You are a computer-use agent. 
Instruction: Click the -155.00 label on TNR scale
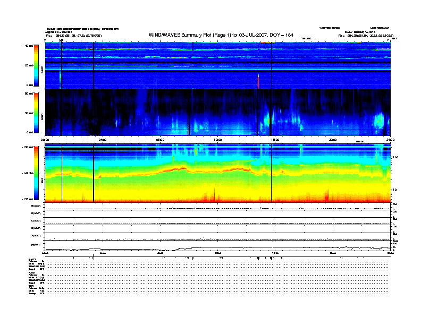[28, 199]
